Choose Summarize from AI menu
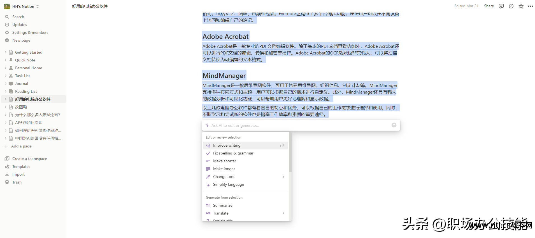Image resolution: width=535 pixels, height=238 pixels. (245, 205)
